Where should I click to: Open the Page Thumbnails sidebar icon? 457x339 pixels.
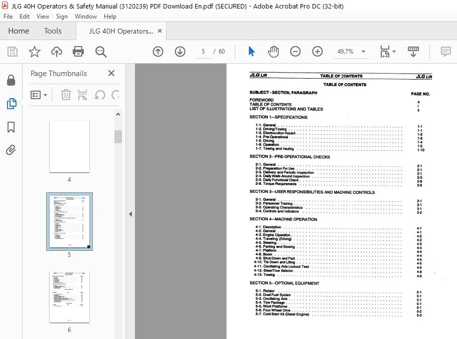(12, 104)
